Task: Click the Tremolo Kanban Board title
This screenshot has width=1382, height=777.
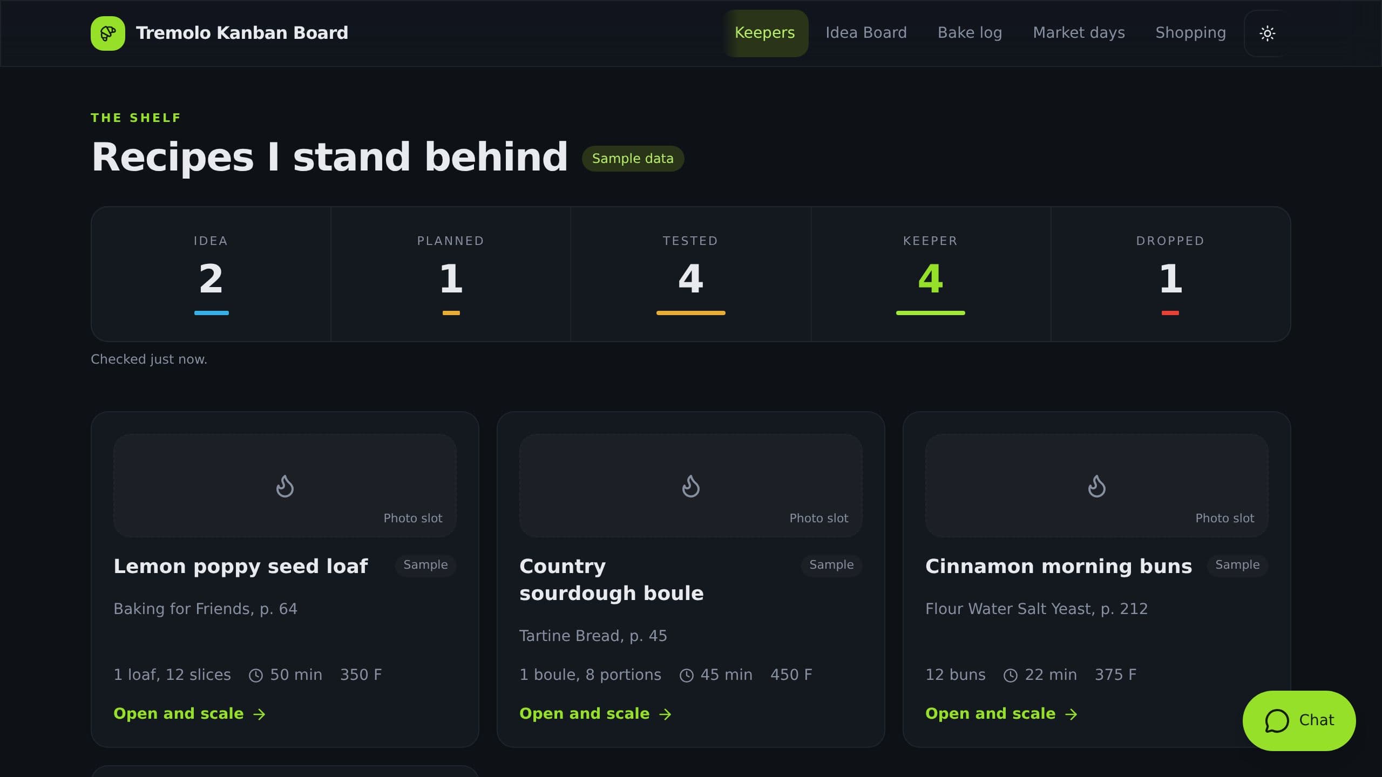Action: pyautogui.click(x=242, y=33)
